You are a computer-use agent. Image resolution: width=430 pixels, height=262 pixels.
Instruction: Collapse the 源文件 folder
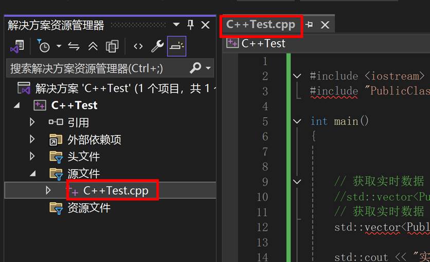(x=32, y=173)
